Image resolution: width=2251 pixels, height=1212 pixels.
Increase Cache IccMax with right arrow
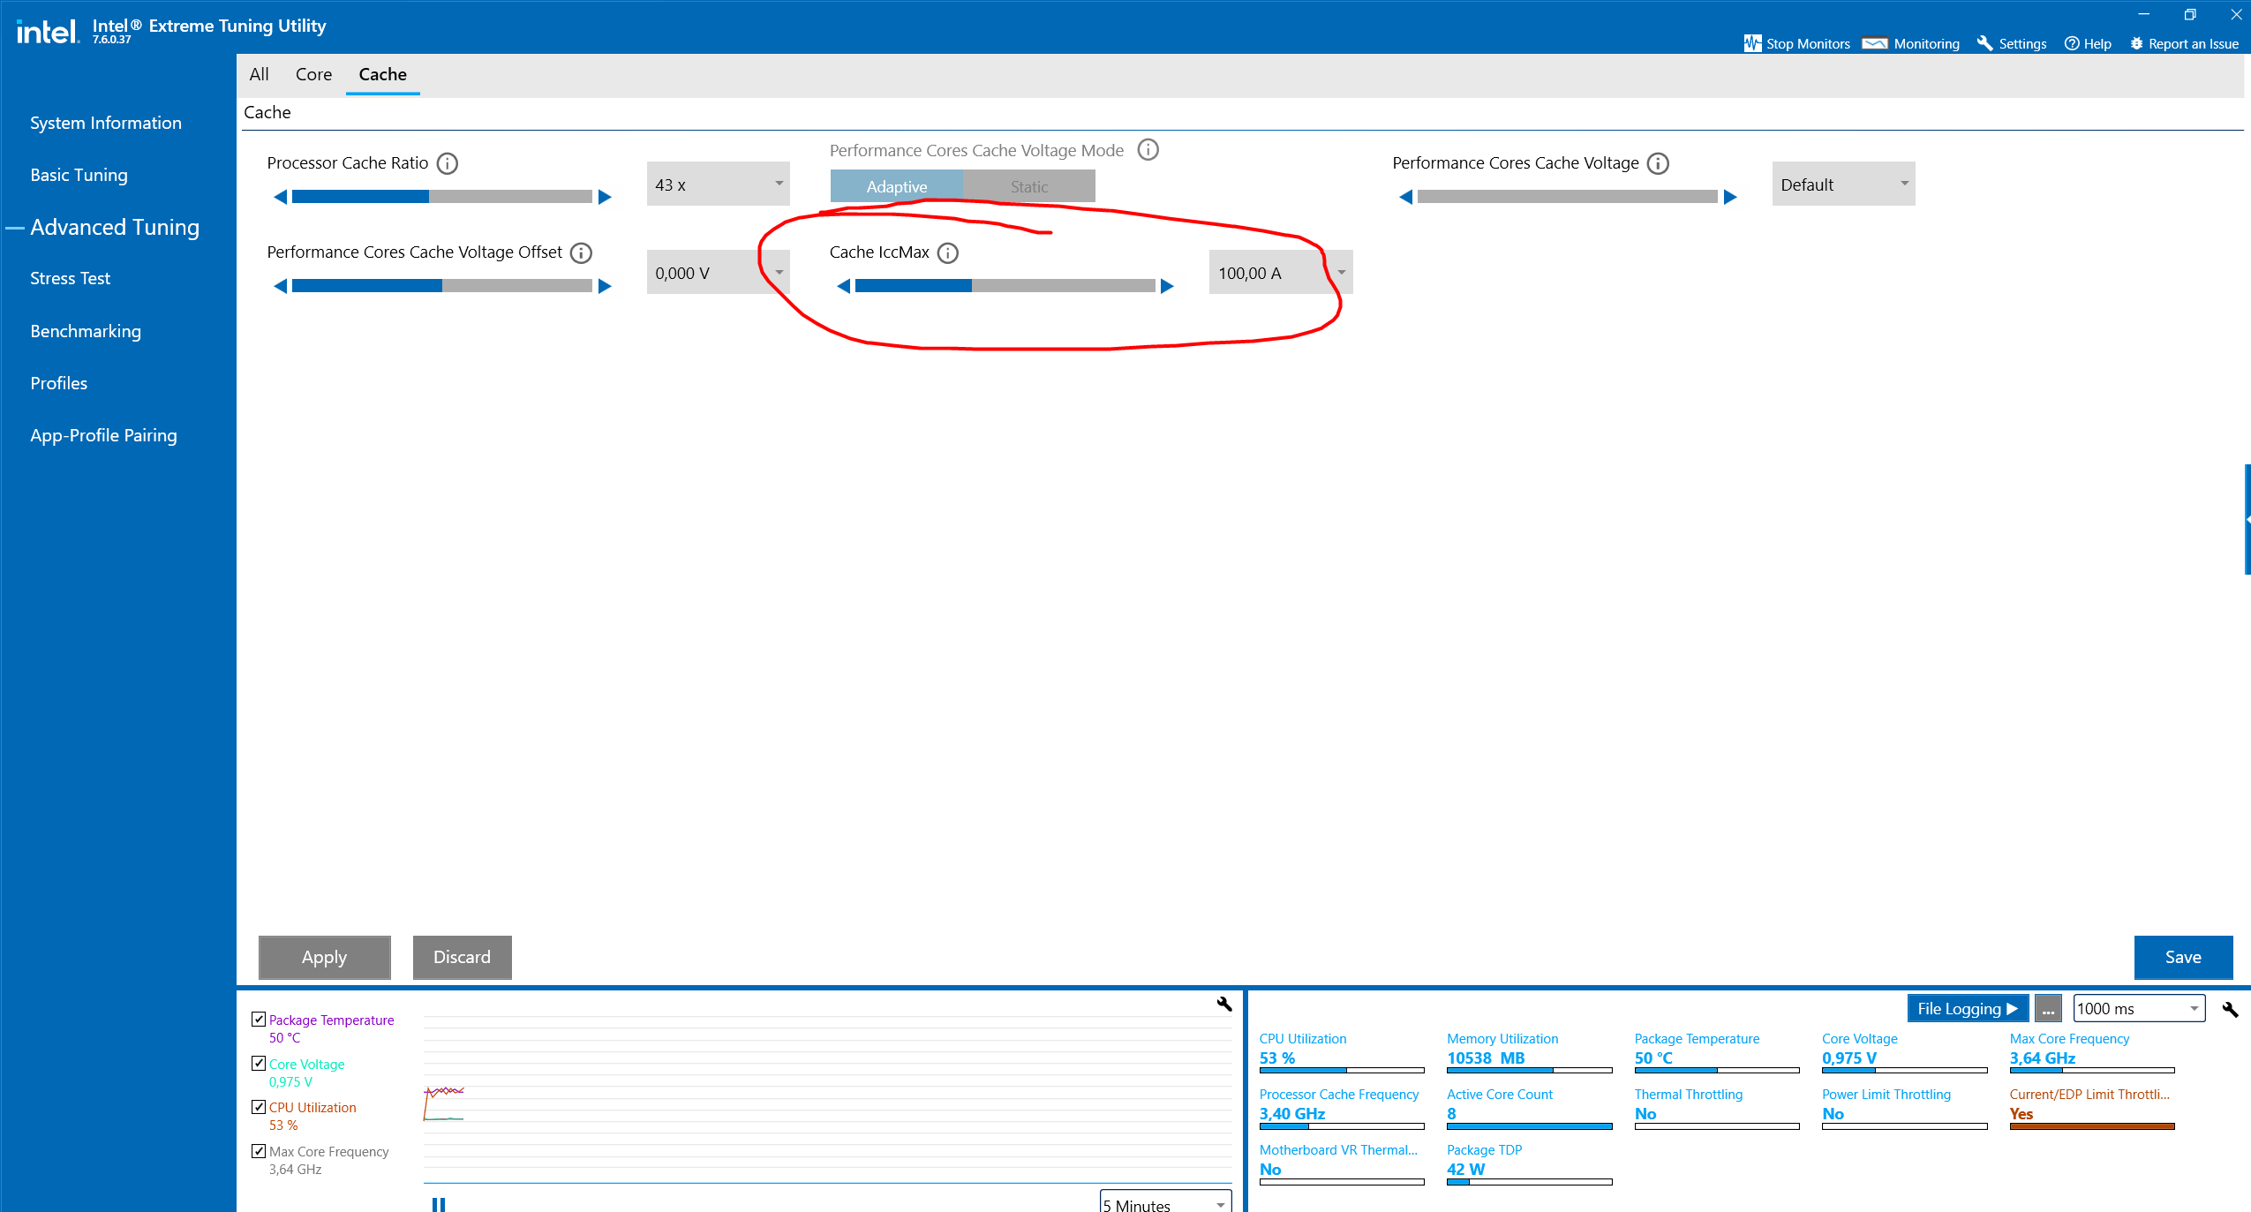point(1167,286)
